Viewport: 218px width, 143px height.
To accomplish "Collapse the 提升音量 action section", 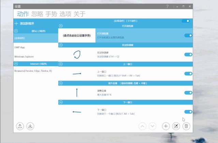I will (61, 83).
